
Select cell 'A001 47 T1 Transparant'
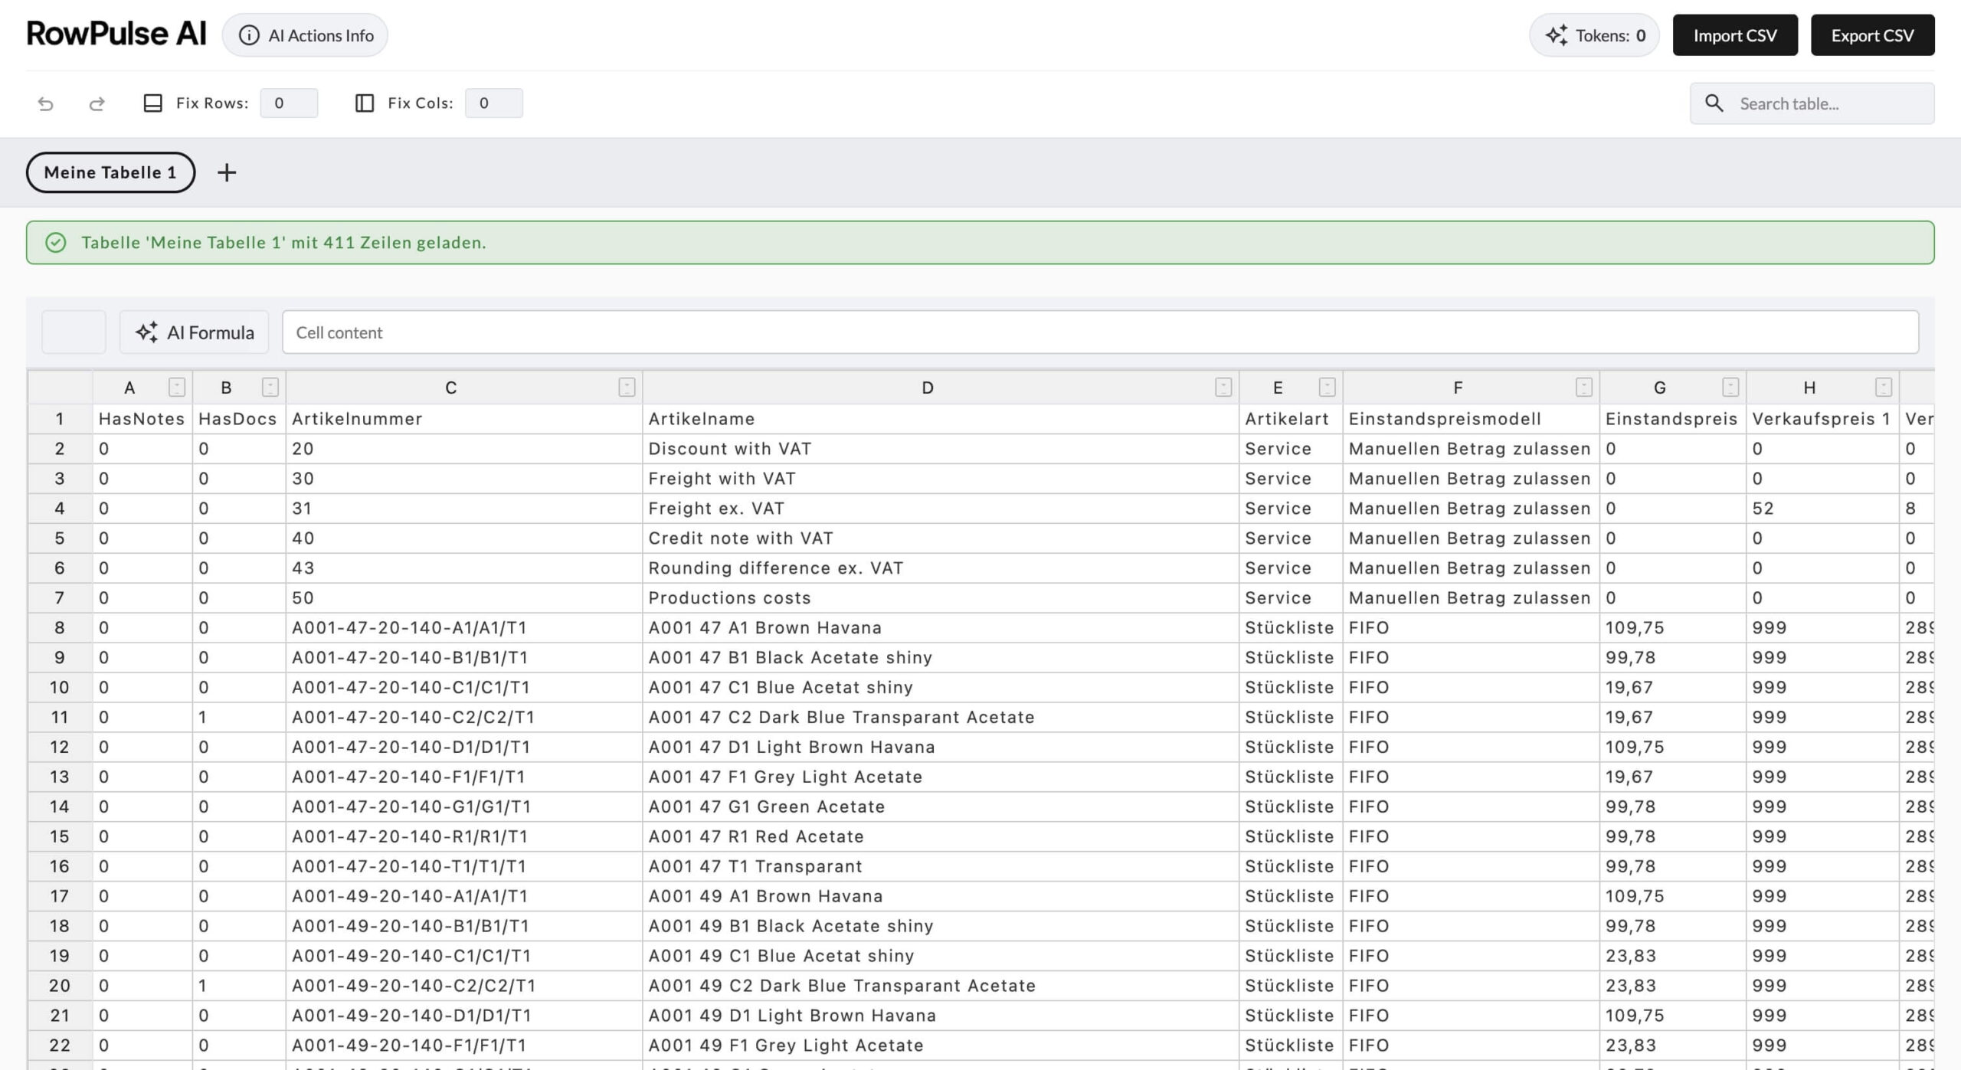click(x=941, y=867)
